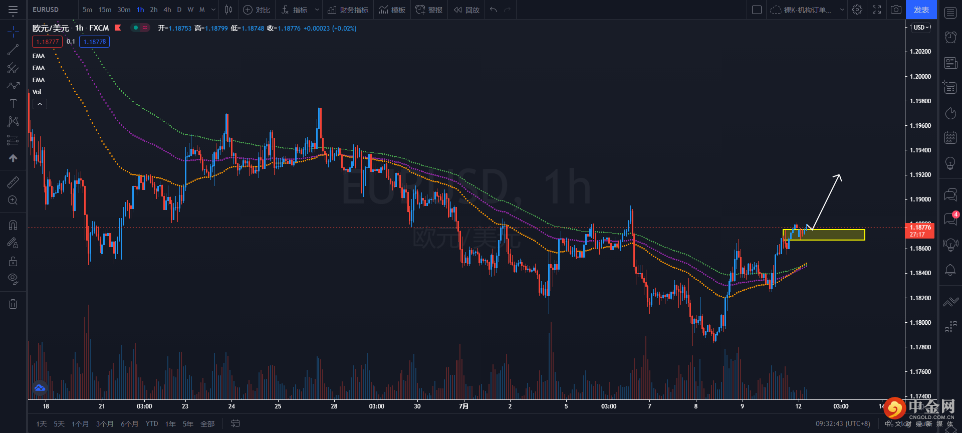Viewport: 962px width, 433px height.
Task: Take a chart snapshot with camera icon
Action: click(896, 10)
